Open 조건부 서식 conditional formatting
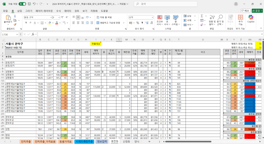The width and height of the screenshot is (264, 144). [x=159, y=20]
